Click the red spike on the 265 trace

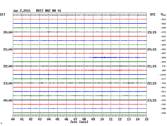[120, 70]
